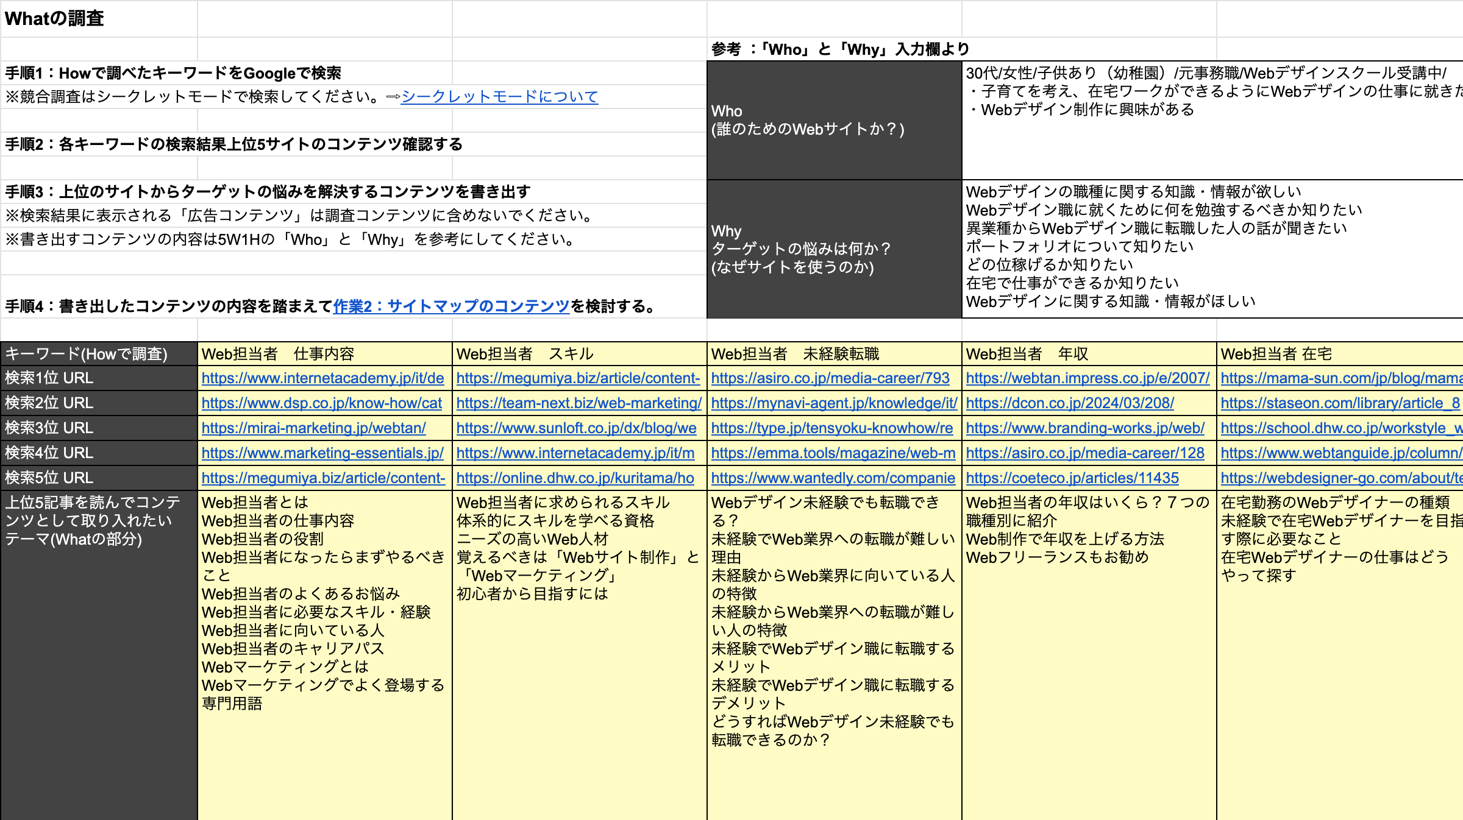
Task: Open the mama-sun.com blog link
Action: coord(1335,378)
